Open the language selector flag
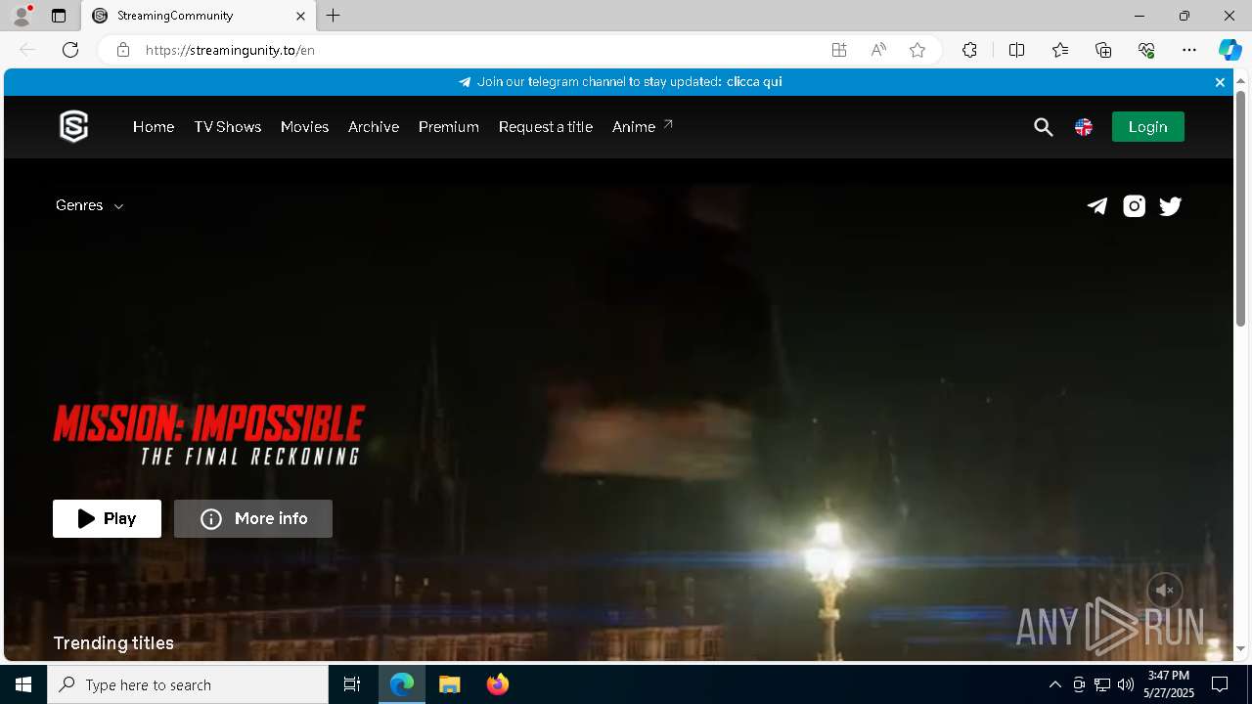This screenshot has height=704, width=1252. pos(1084,127)
